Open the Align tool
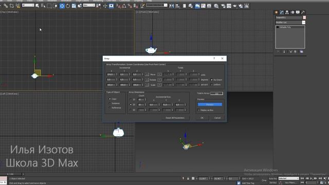Image resolution: width=329 pixels, height=185 pixels. [x=177, y=6]
